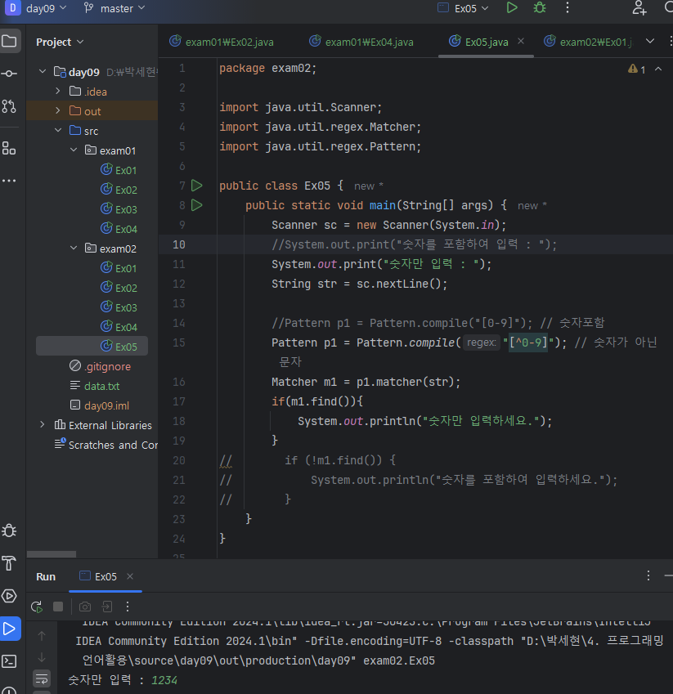
Task: Open the Ex05 run configuration dropdown
Action: (463, 8)
